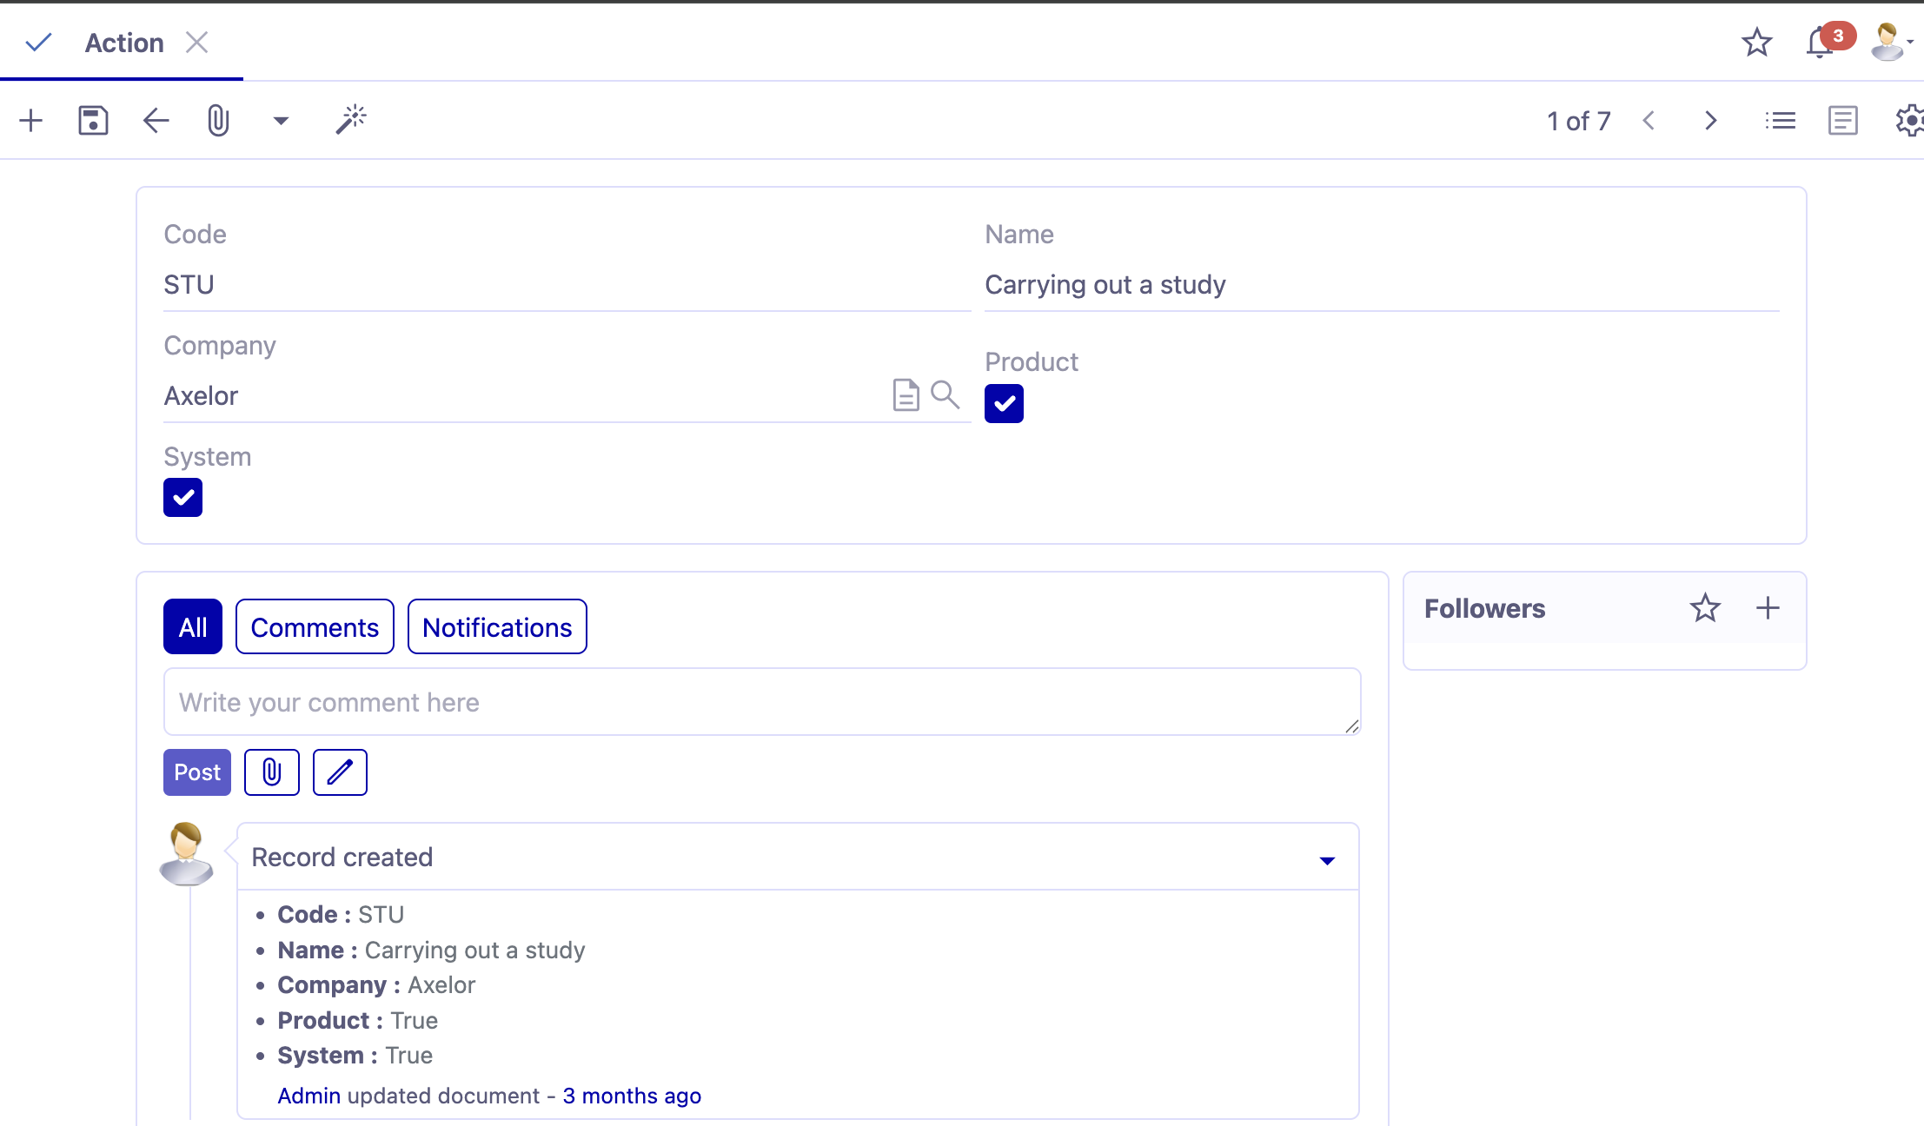Click the 1 of 7 record counter
Screen dimensions: 1924x1126
pos(1579,121)
